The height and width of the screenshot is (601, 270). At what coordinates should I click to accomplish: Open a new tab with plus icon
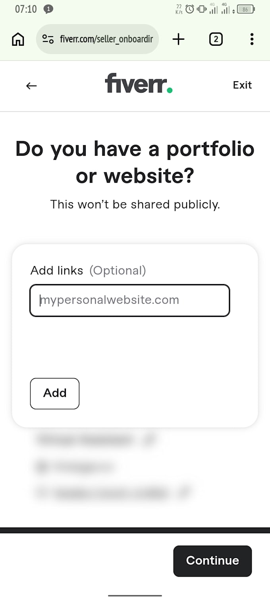pyautogui.click(x=179, y=39)
